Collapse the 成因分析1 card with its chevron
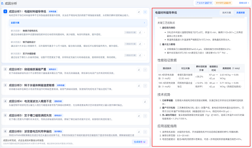 (x=145, y=12)
